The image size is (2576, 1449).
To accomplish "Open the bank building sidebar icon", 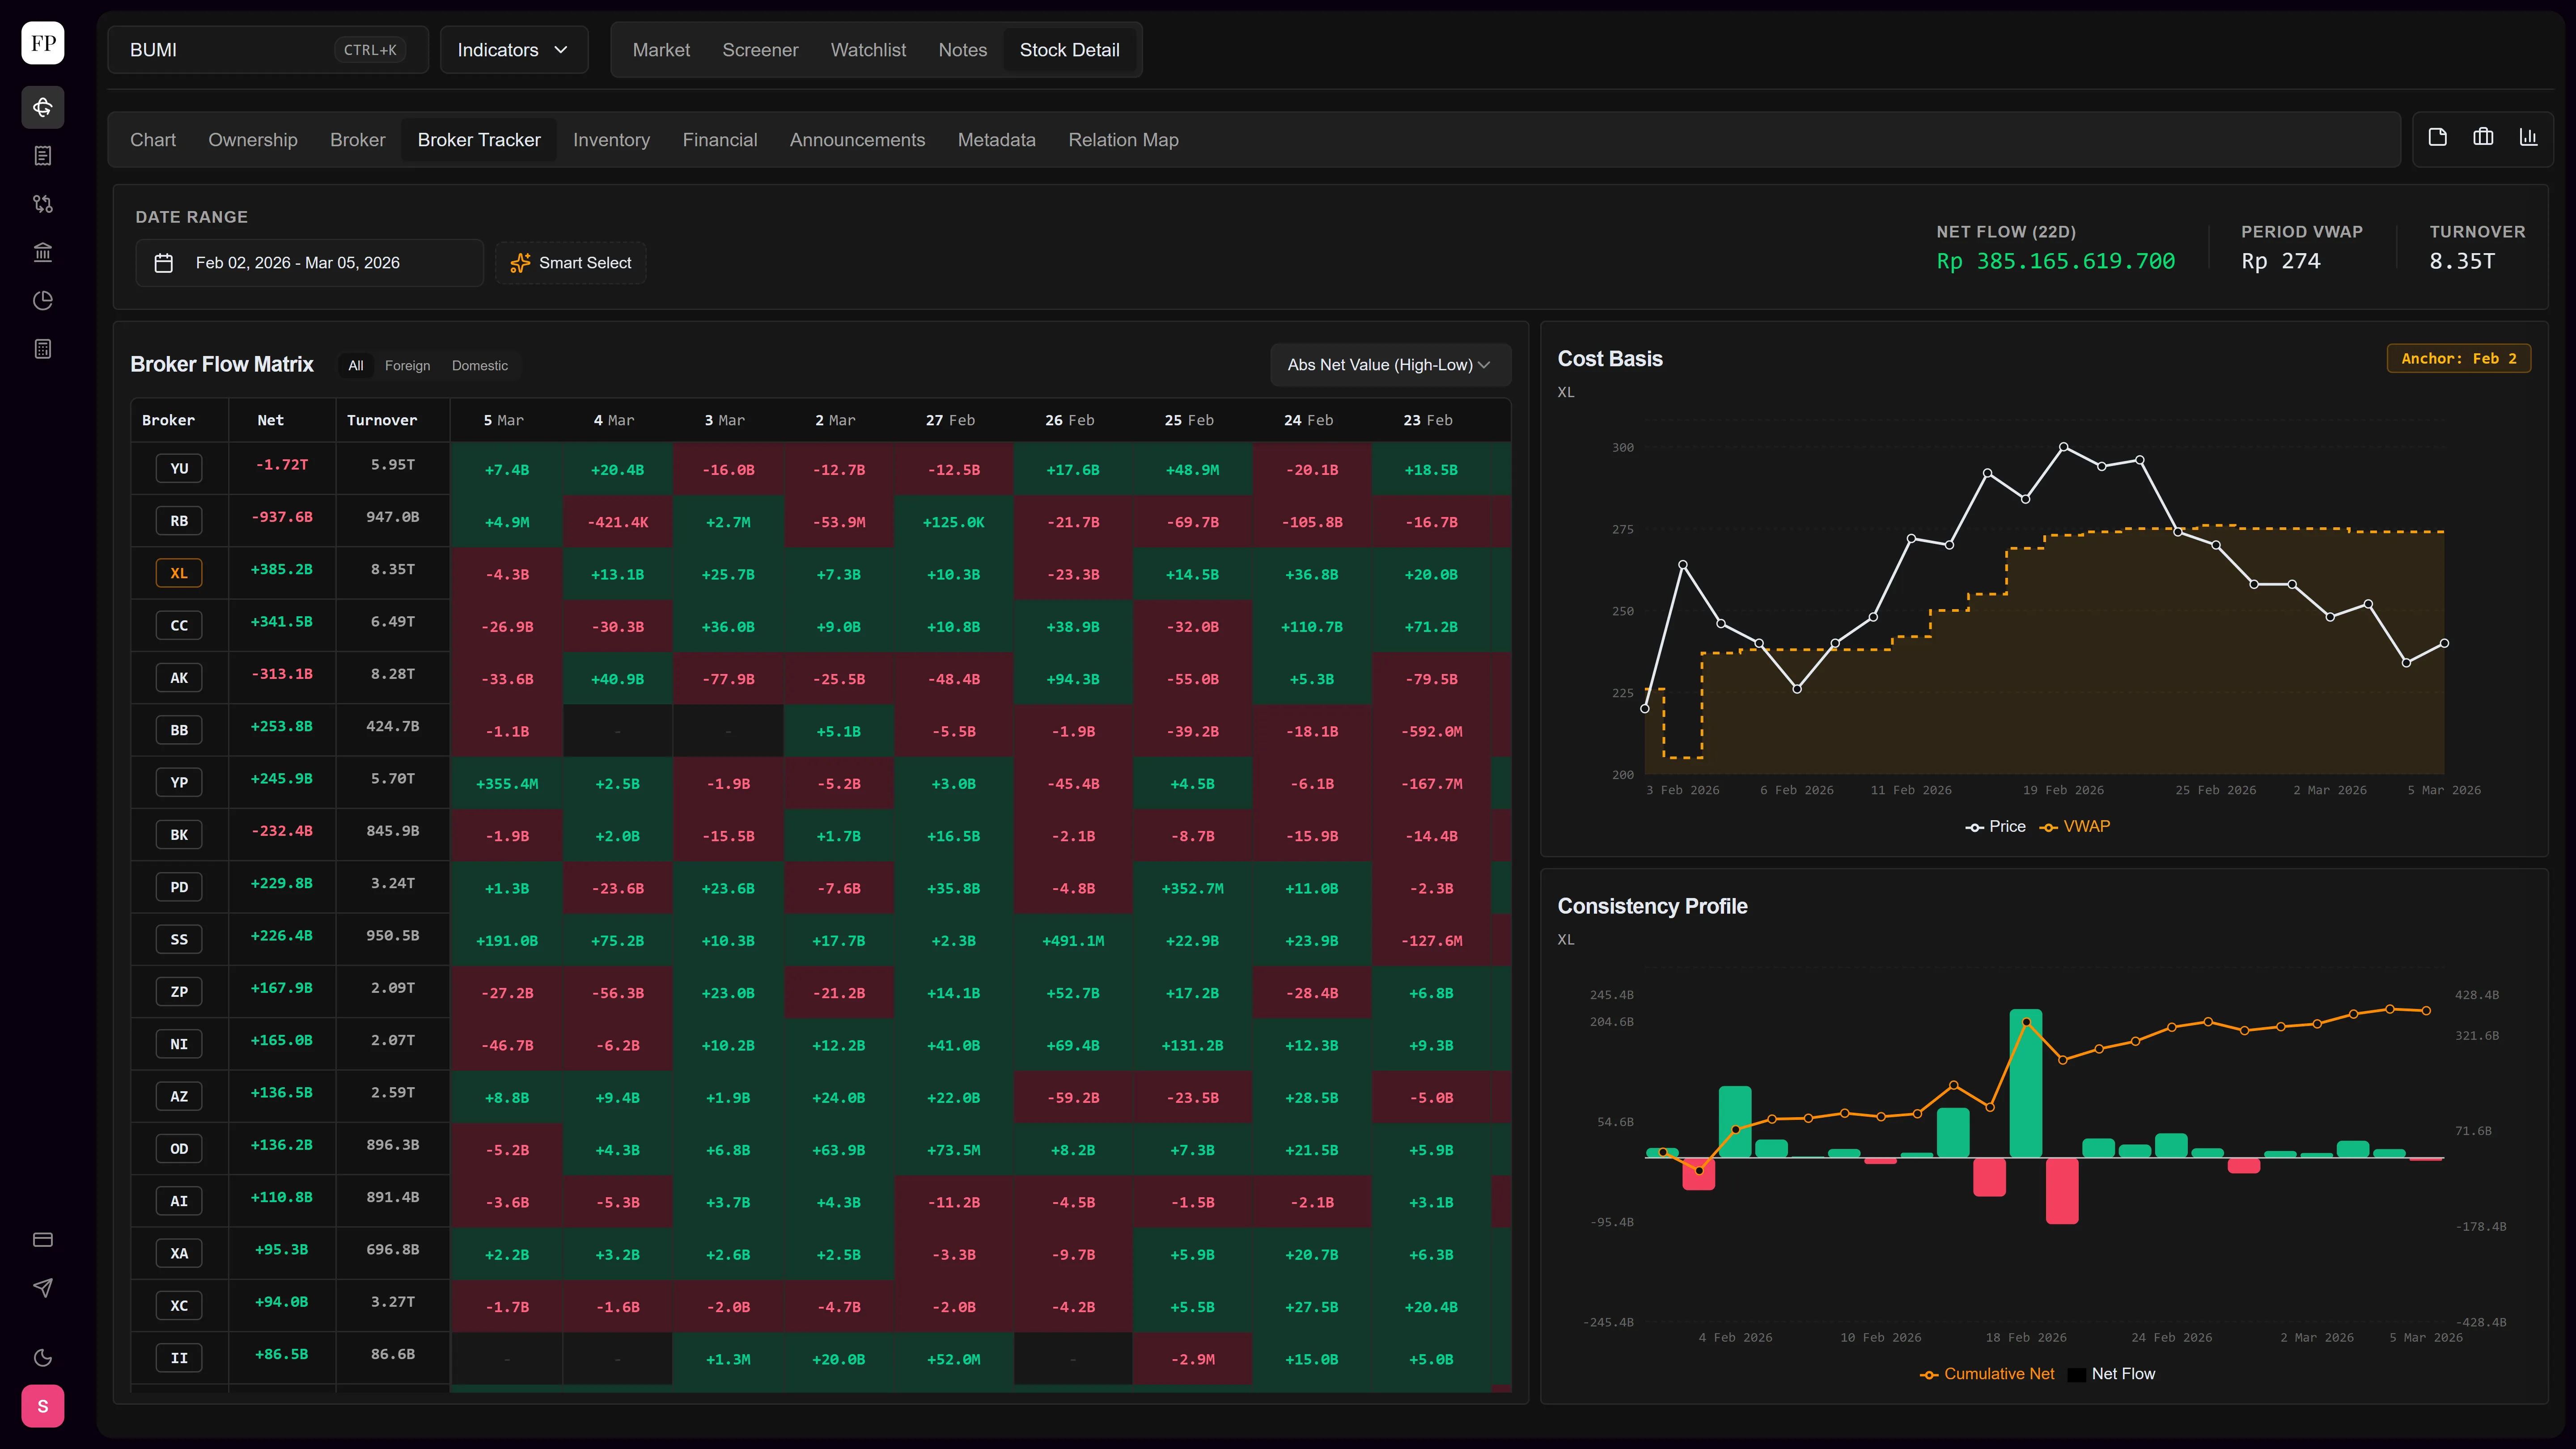I will [43, 252].
